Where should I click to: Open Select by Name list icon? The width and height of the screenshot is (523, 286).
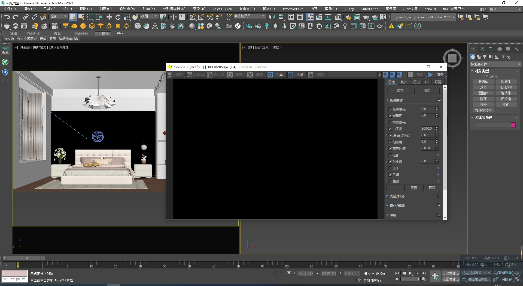[81, 17]
